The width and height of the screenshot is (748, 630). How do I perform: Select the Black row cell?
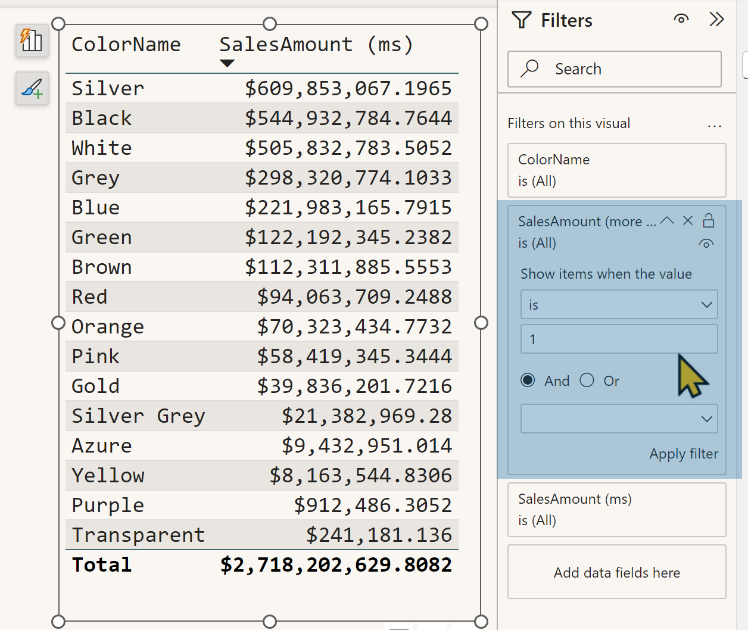tap(102, 118)
